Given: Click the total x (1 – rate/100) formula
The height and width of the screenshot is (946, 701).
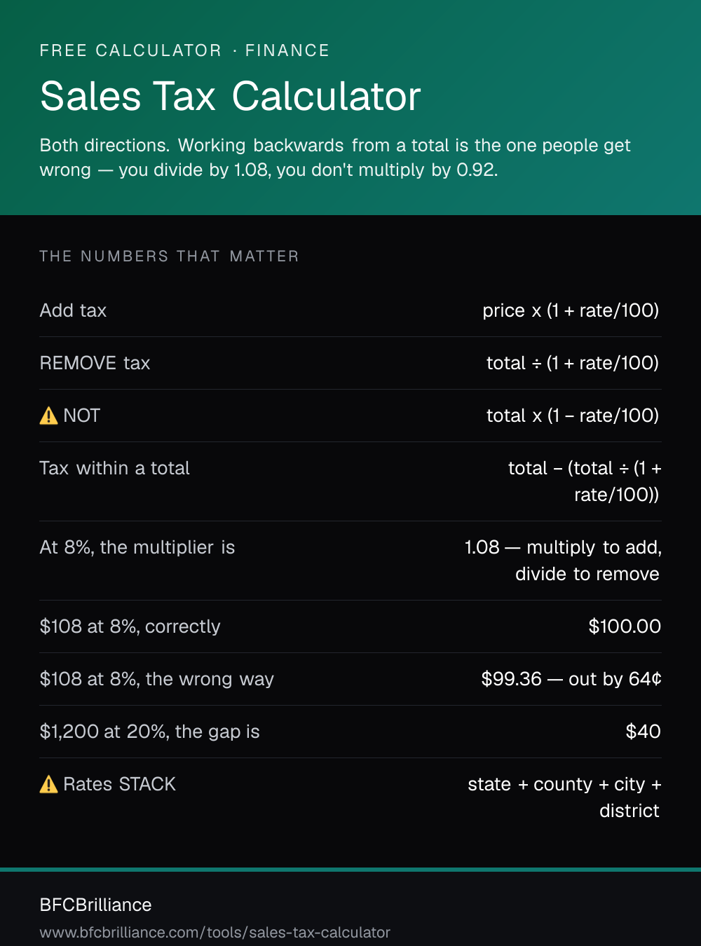Looking at the screenshot, I should [573, 416].
